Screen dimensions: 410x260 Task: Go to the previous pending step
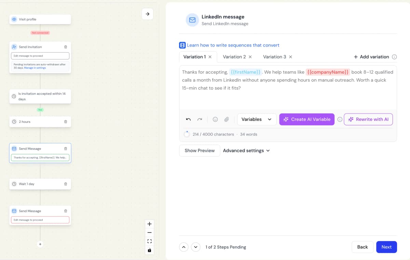click(184, 247)
